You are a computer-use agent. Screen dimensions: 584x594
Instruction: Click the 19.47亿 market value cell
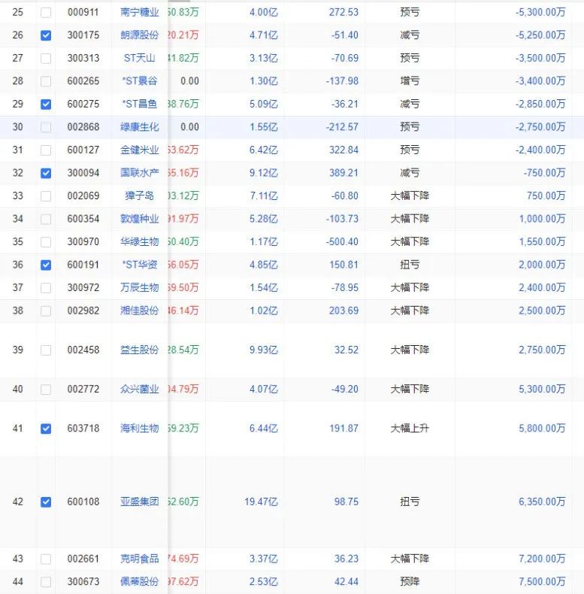pos(261,502)
